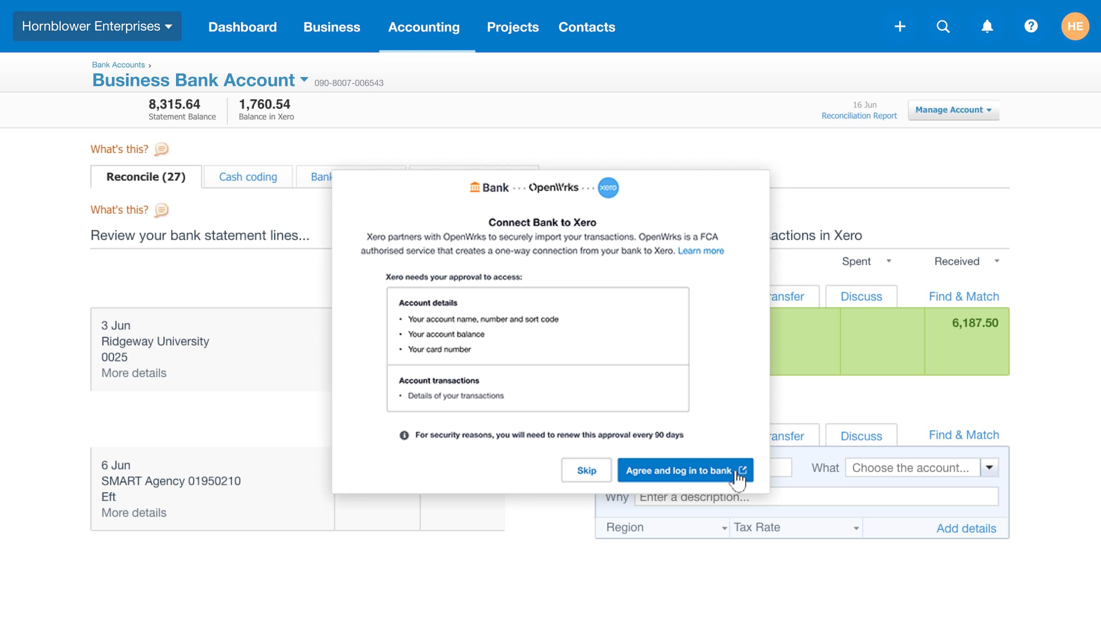Open the Spent sort dropdown
Viewport: 1101px width, 619px height.
(889, 261)
